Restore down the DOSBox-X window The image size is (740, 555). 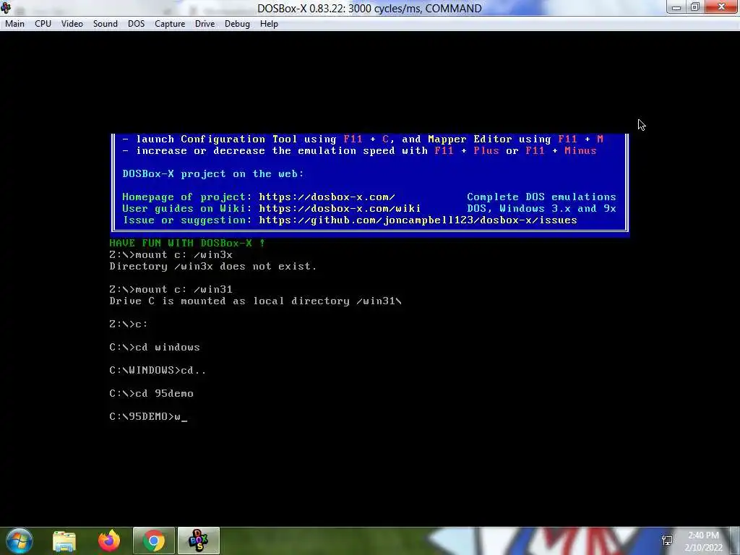coord(695,7)
